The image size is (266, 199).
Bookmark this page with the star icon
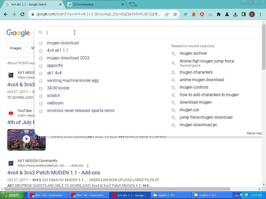[x=175, y=15]
